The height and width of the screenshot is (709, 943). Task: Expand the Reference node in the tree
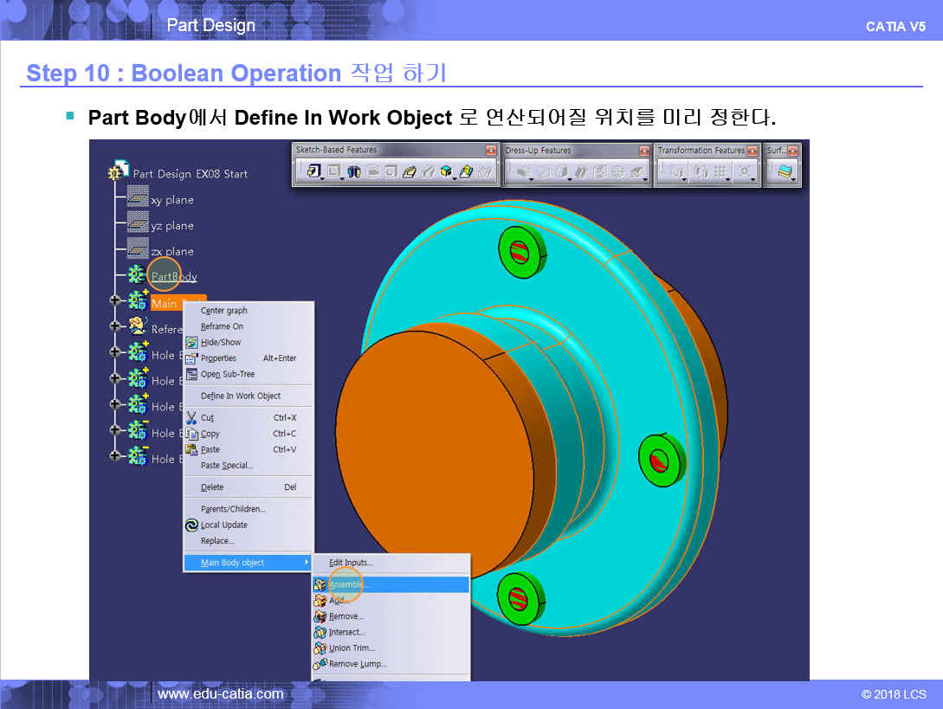click(x=115, y=327)
